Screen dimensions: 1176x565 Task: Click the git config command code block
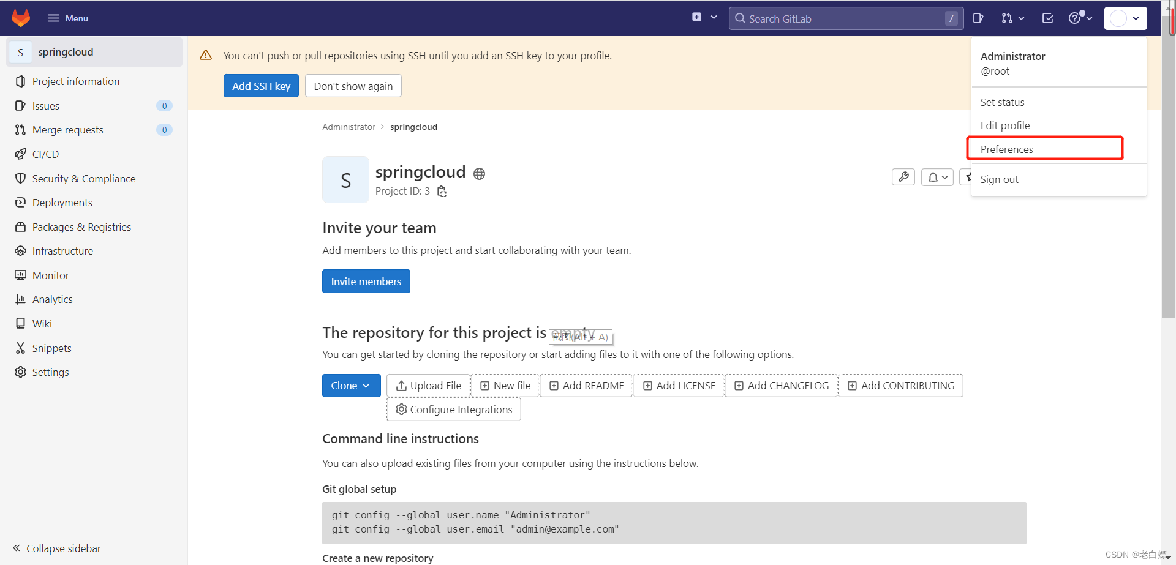coord(674,523)
